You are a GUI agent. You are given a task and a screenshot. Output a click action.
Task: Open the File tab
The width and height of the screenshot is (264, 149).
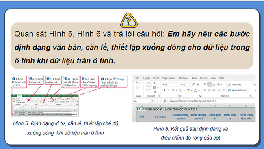(137, 78)
